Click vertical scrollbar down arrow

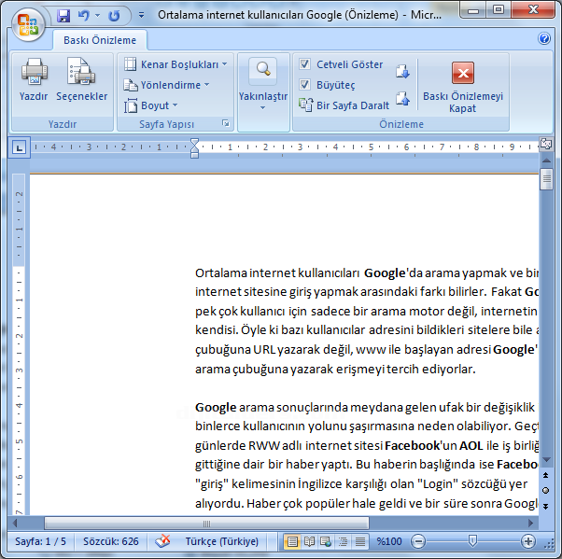click(546, 460)
